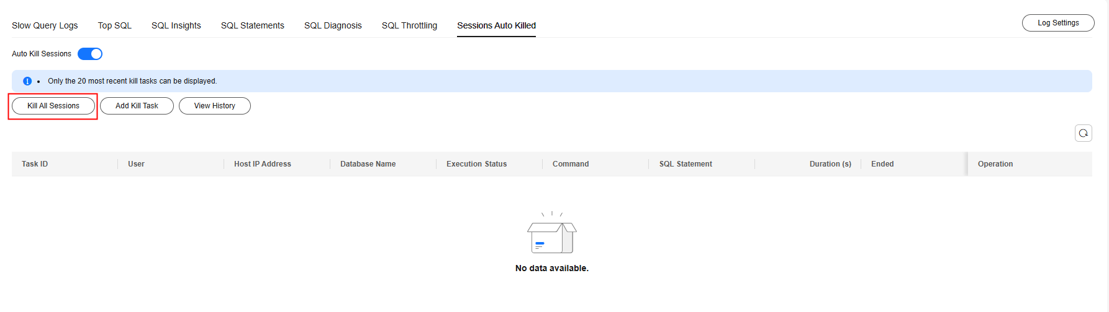The width and height of the screenshot is (1109, 312).
Task: Select the Sessions Auto Killed tab
Action: 496,25
